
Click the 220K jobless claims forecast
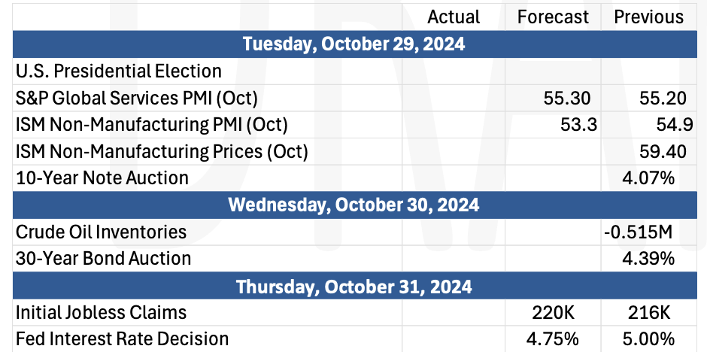[553, 313]
